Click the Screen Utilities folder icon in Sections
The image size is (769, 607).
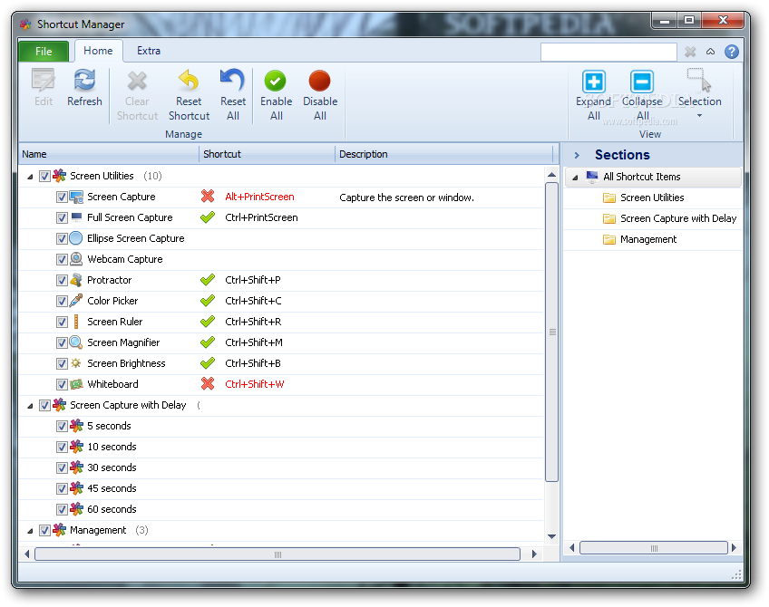point(609,198)
